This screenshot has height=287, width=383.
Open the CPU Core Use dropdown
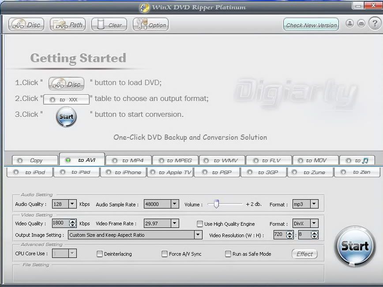pyautogui.click(x=72, y=253)
